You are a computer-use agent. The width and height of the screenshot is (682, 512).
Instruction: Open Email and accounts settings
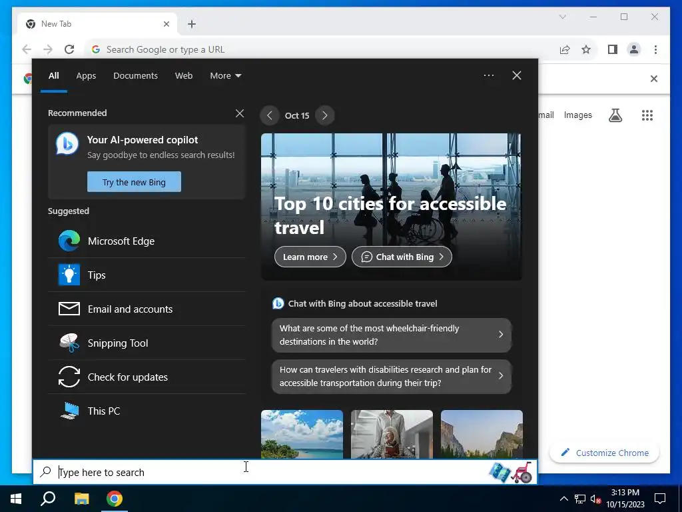coord(147,309)
